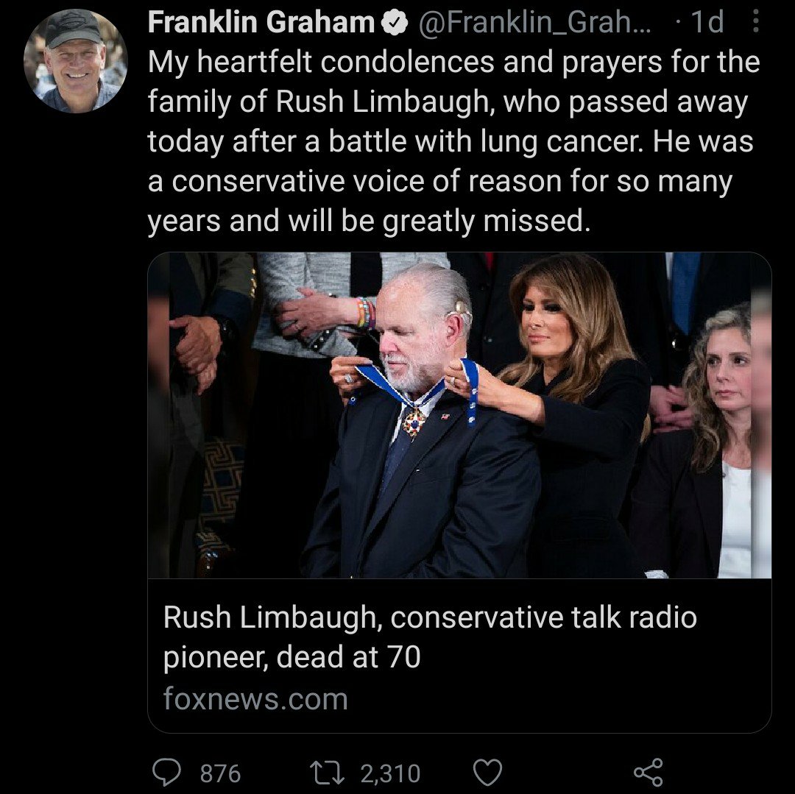Open the foxnews.com source link
This screenshot has width=795, height=794.
coord(255,699)
